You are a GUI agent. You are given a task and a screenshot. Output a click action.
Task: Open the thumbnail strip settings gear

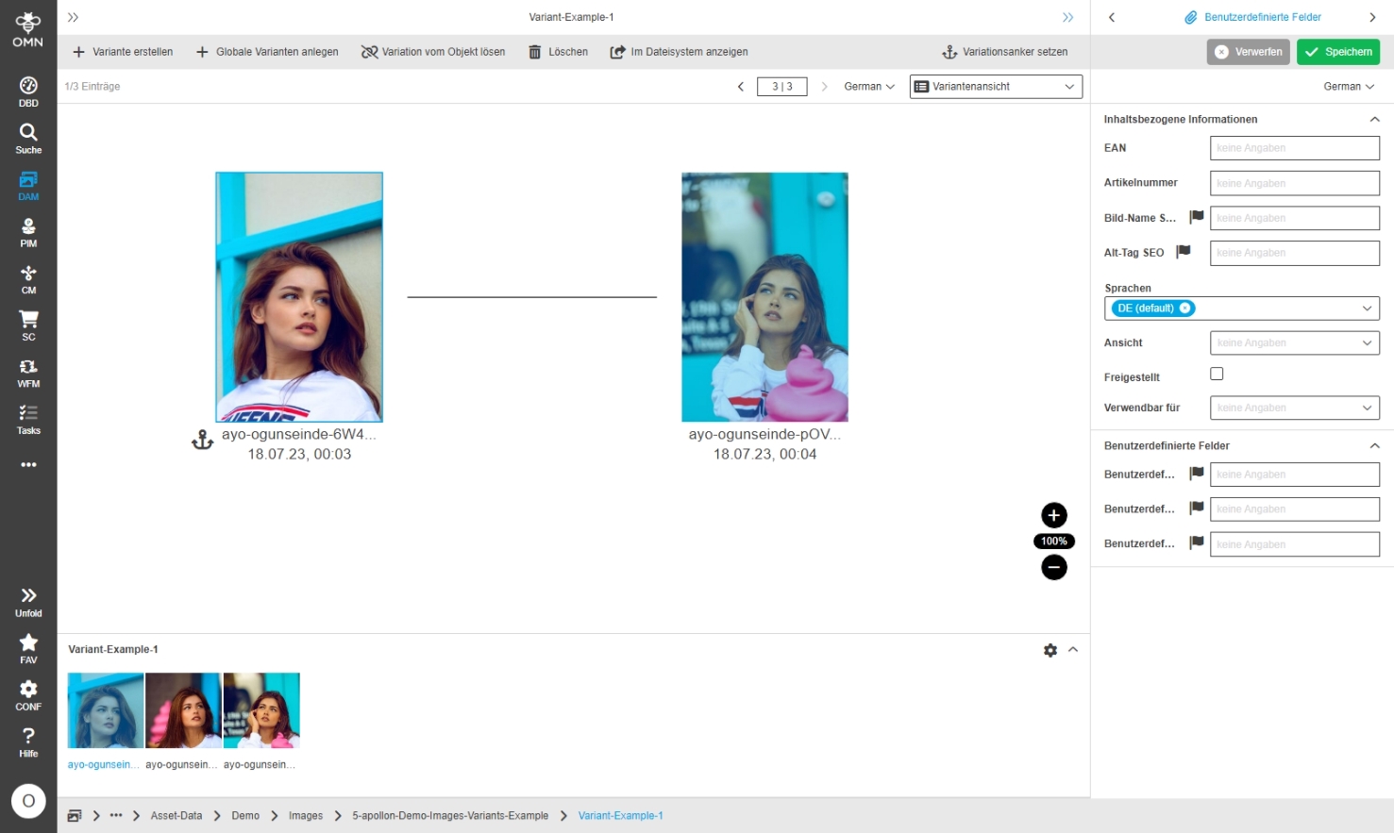(1050, 650)
